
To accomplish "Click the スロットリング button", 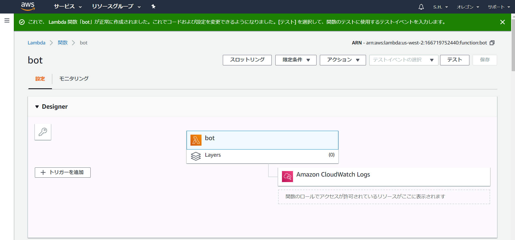I will click(x=247, y=60).
